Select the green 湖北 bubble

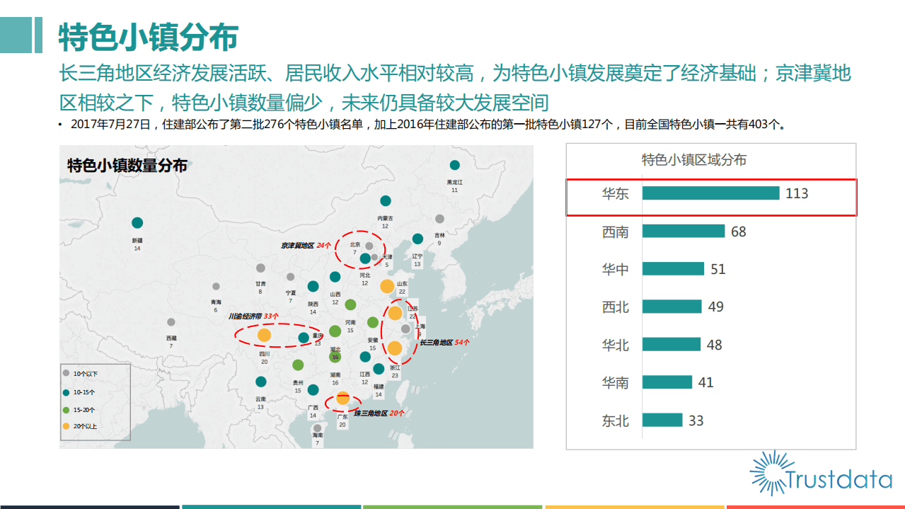tap(335, 355)
